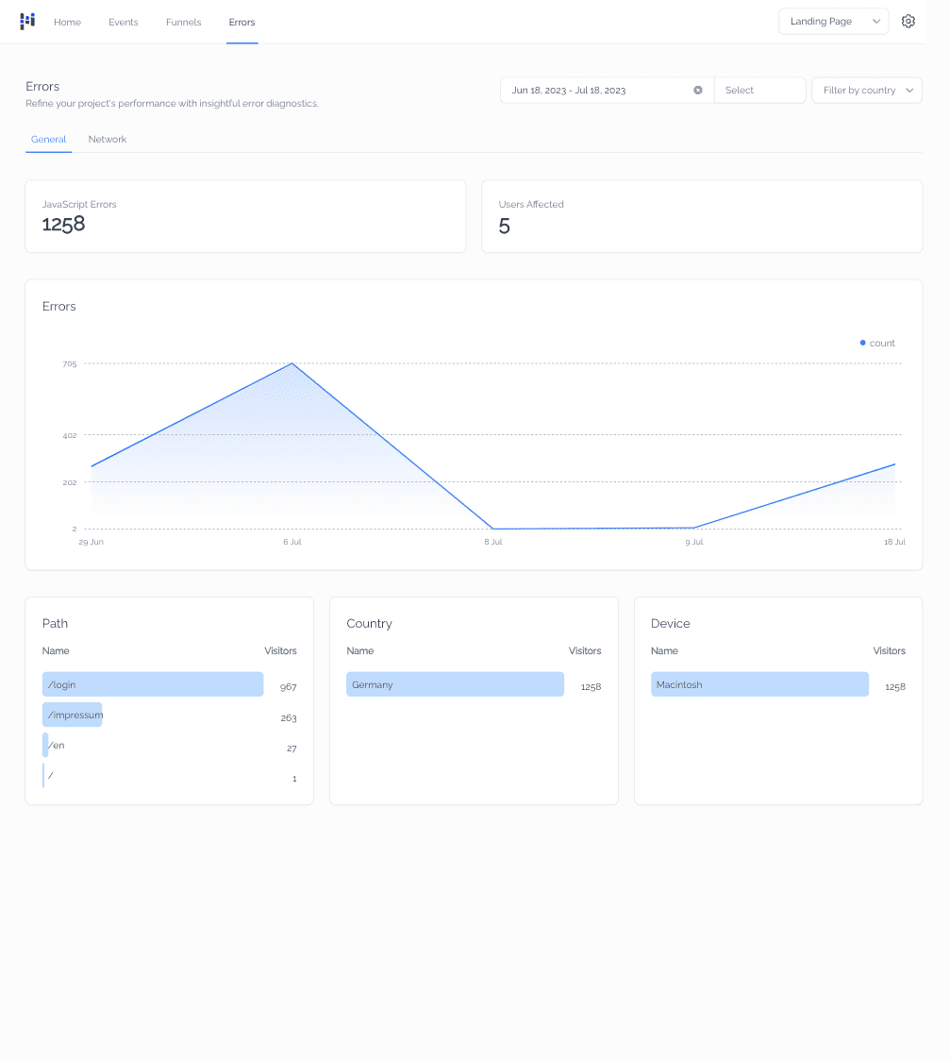Click the 8 Jul axis label
This screenshot has width=950, height=1060.
pos(493,542)
